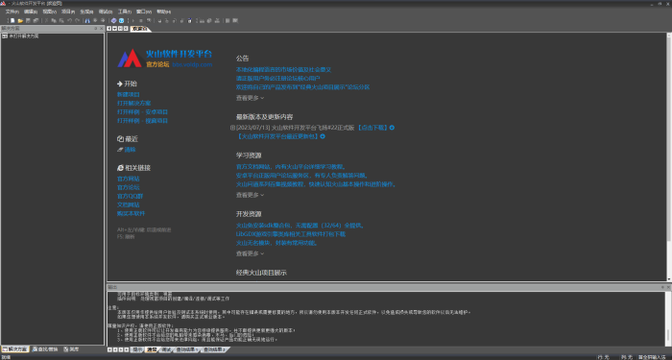Open the 工具 menu in menu bar
Screen dimensions: 672x360
125,12
